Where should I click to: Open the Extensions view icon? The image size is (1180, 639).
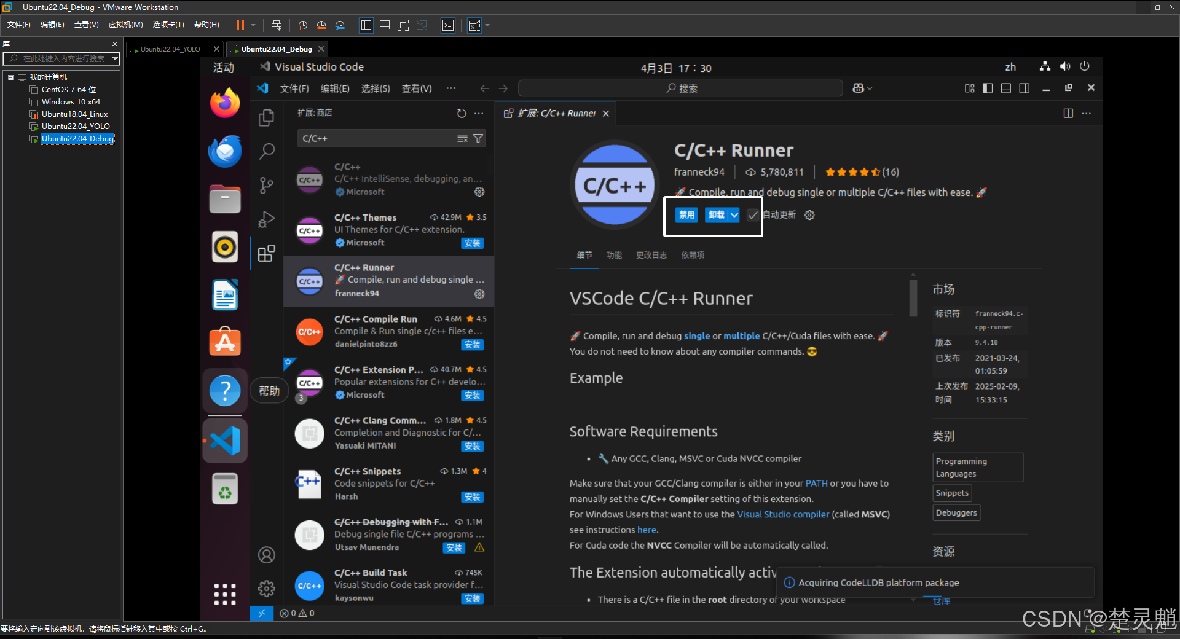[x=266, y=253]
